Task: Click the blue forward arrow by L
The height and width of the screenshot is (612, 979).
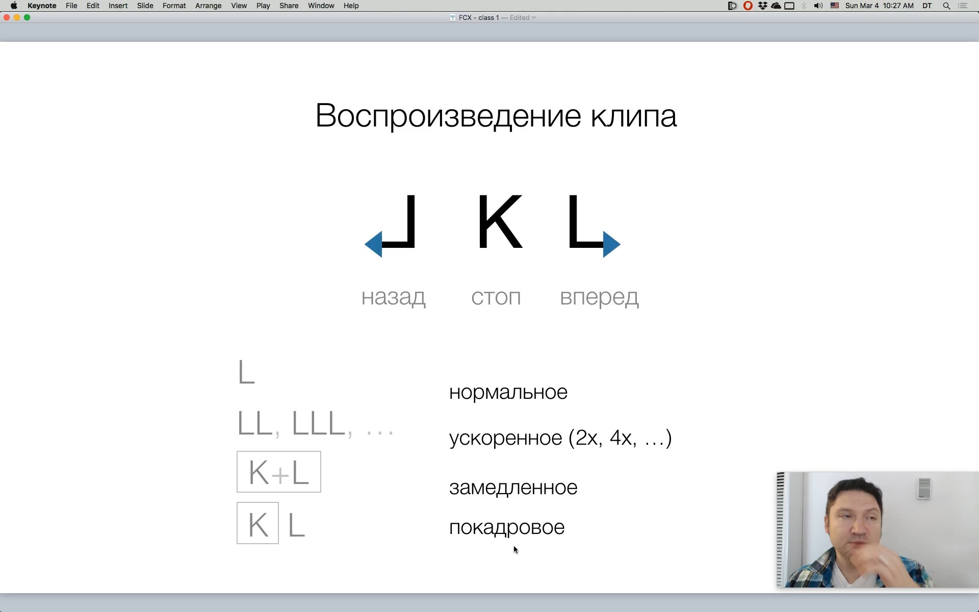Action: [x=611, y=244]
